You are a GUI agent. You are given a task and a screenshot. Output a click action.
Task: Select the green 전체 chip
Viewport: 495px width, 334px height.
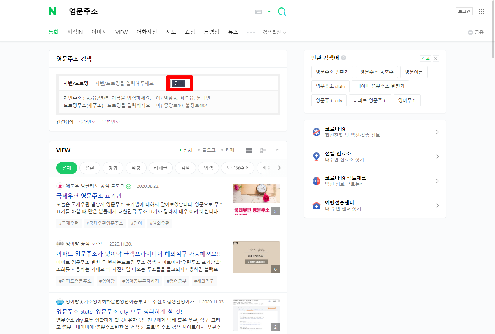(x=67, y=168)
